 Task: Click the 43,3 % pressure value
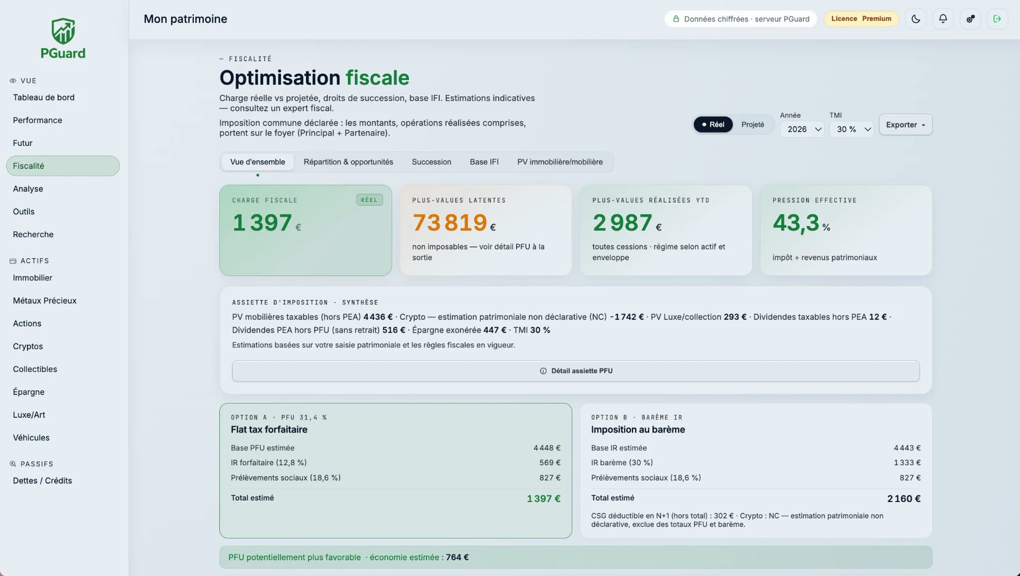[x=801, y=223]
